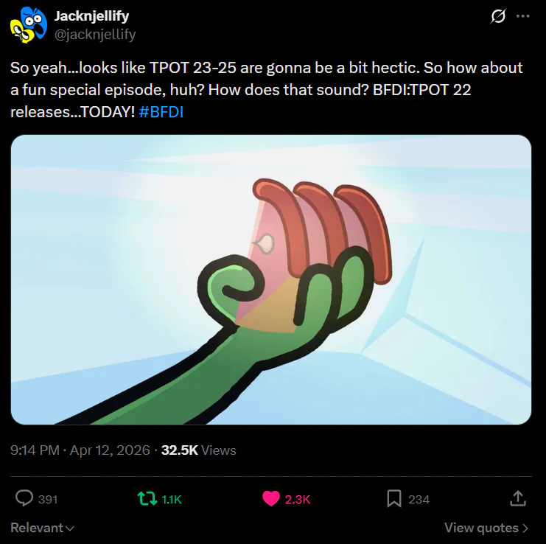Open the hand holding cake image
The width and height of the screenshot is (546, 544).
[271, 279]
